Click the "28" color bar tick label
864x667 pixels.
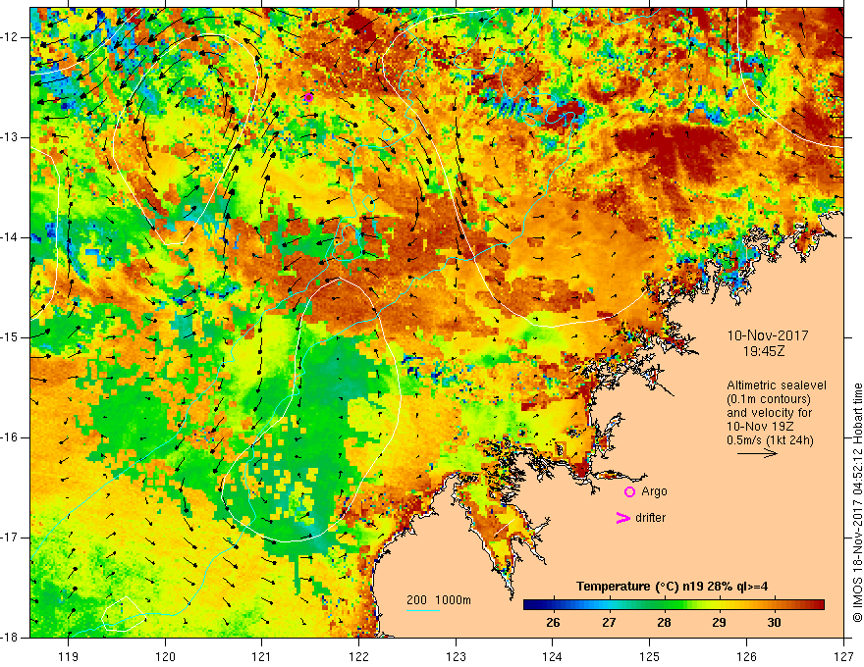point(664,623)
